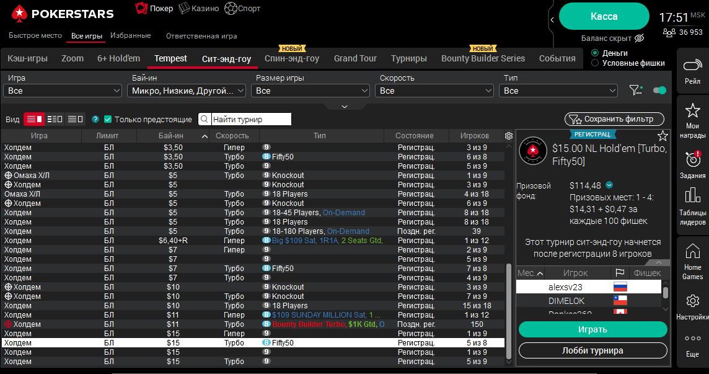Click the Найти турнир search field

pyautogui.click(x=252, y=119)
